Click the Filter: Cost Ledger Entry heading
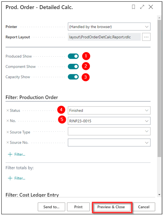The width and height of the screenshot is (164, 216). [x=32, y=195]
